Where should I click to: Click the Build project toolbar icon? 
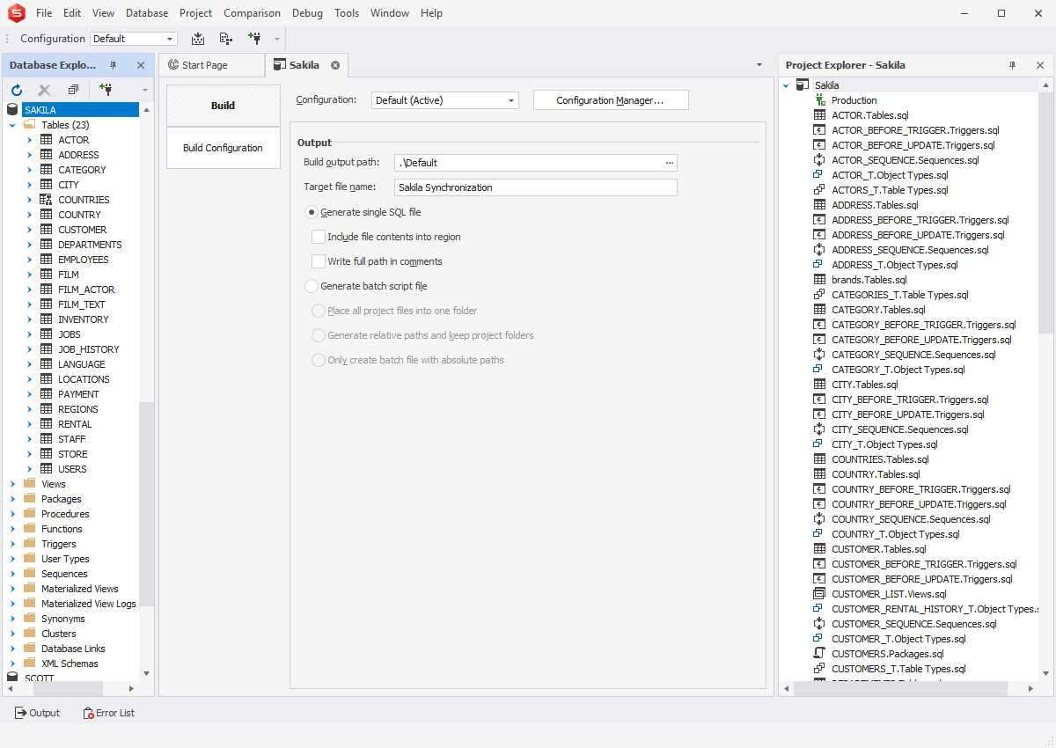pos(198,39)
